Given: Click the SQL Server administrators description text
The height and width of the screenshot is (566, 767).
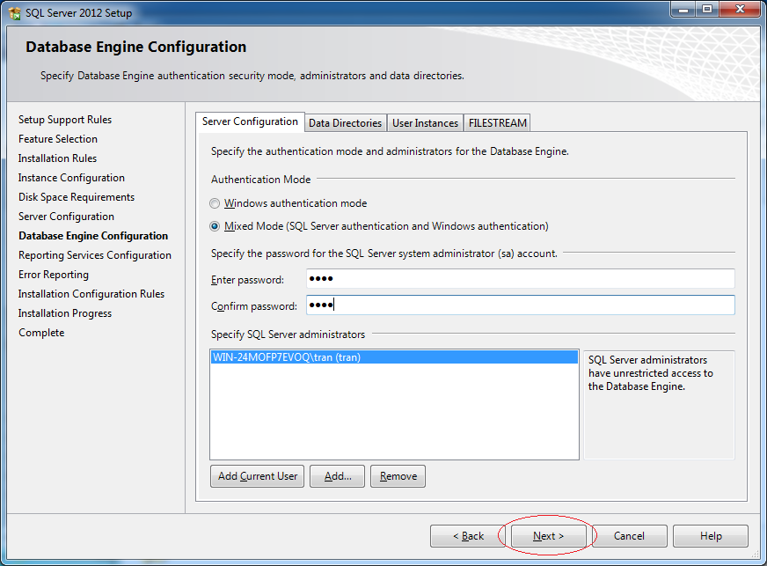Looking at the screenshot, I should (651, 373).
